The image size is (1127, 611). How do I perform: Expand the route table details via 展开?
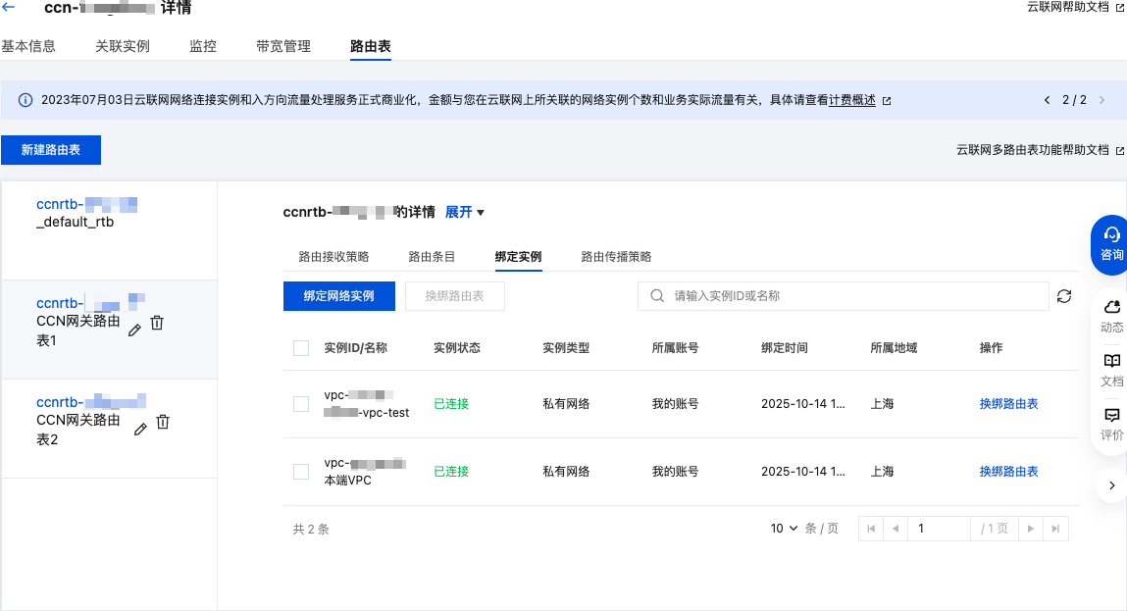pyautogui.click(x=465, y=213)
